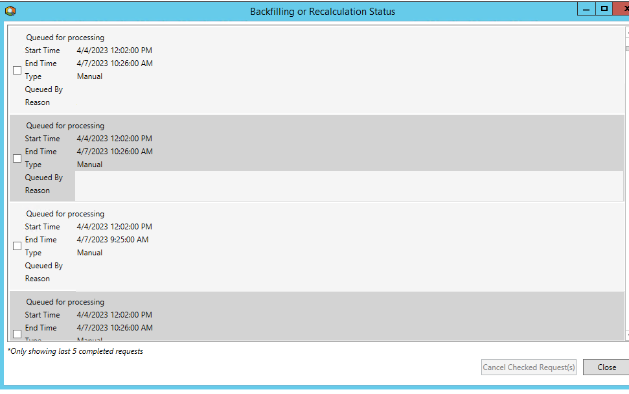This screenshot has width=629, height=394.
Task: Select the checkbox for the request ending 9:25:00 AM
Action: (x=17, y=246)
